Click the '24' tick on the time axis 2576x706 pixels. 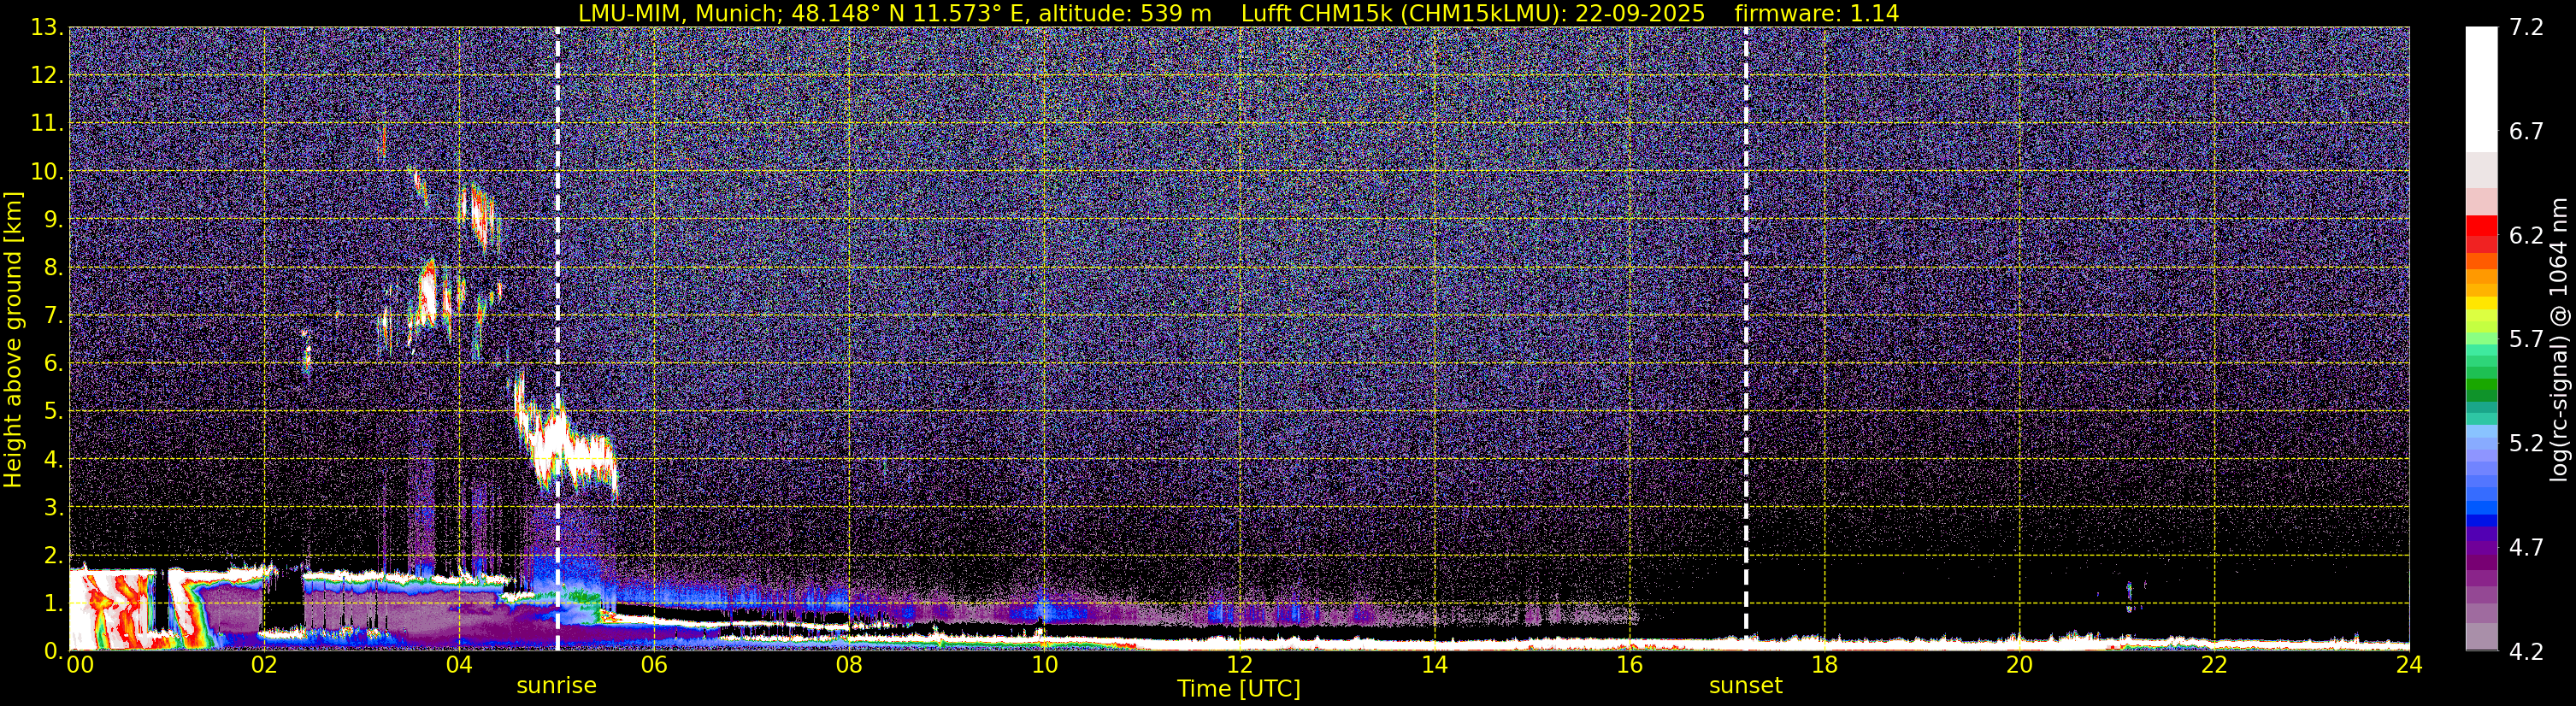coord(2409,665)
